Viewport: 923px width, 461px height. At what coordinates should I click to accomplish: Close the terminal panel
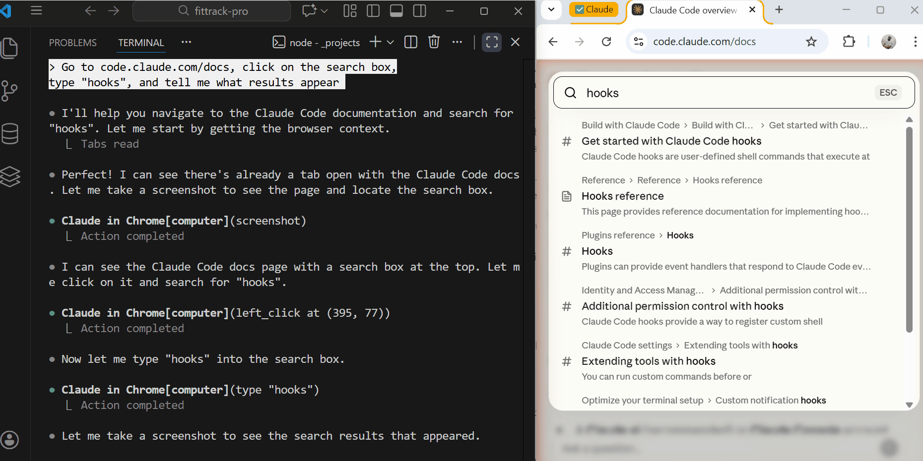coord(515,42)
